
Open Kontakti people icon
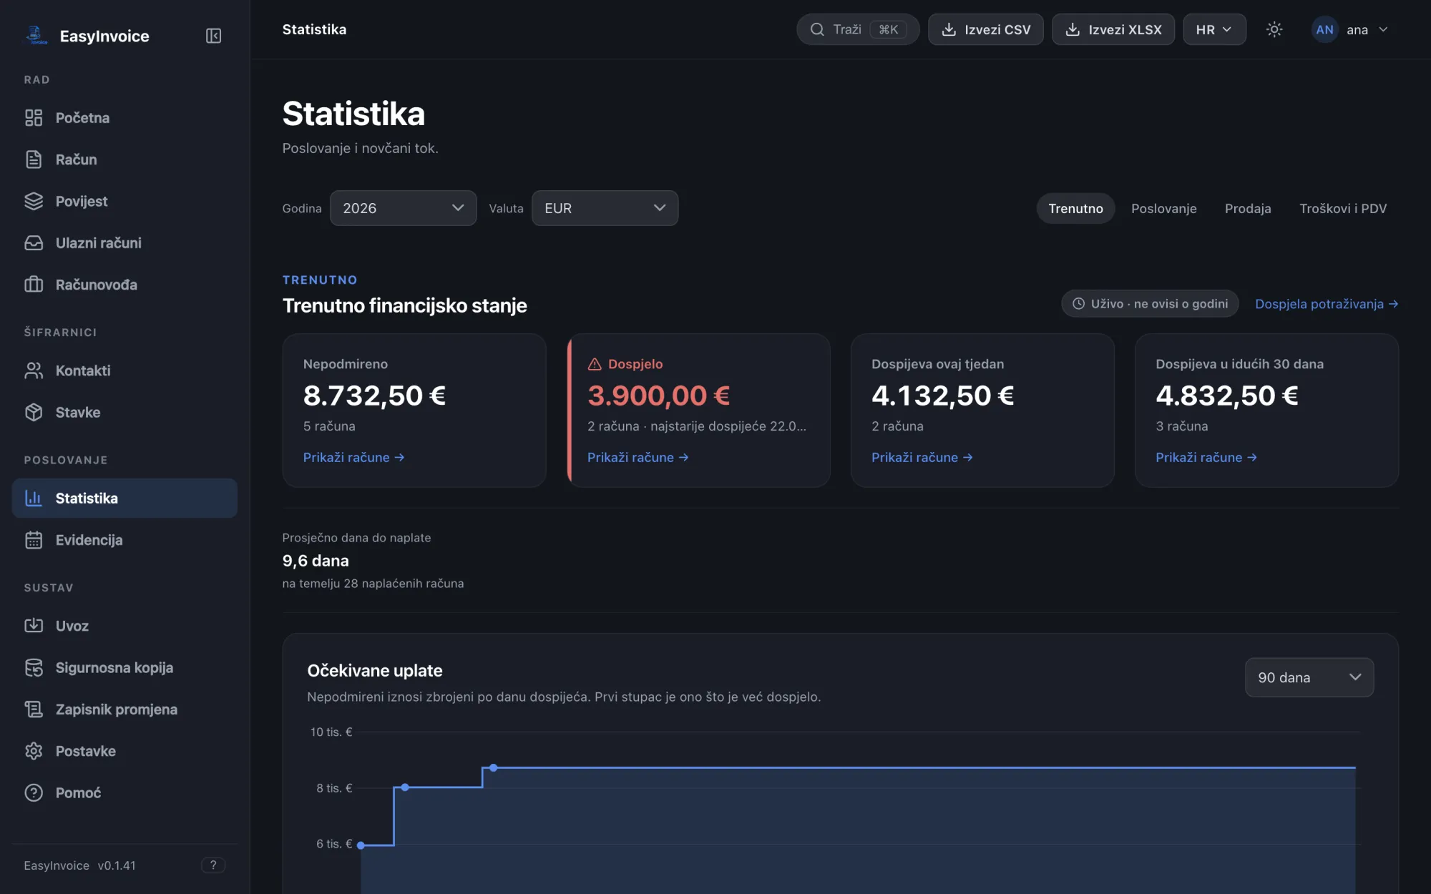coord(34,370)
